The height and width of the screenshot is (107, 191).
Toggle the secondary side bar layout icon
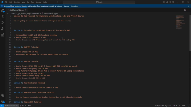click(x=170, y=2)
